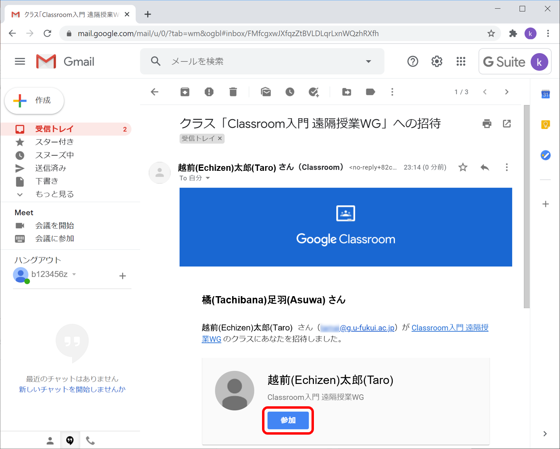Click the 参加 join button
Screen dimensions: 560x449
point(288,420)
